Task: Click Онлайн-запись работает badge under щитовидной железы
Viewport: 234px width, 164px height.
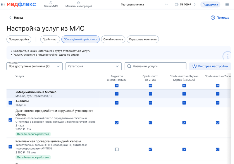Action: (33, 157)
